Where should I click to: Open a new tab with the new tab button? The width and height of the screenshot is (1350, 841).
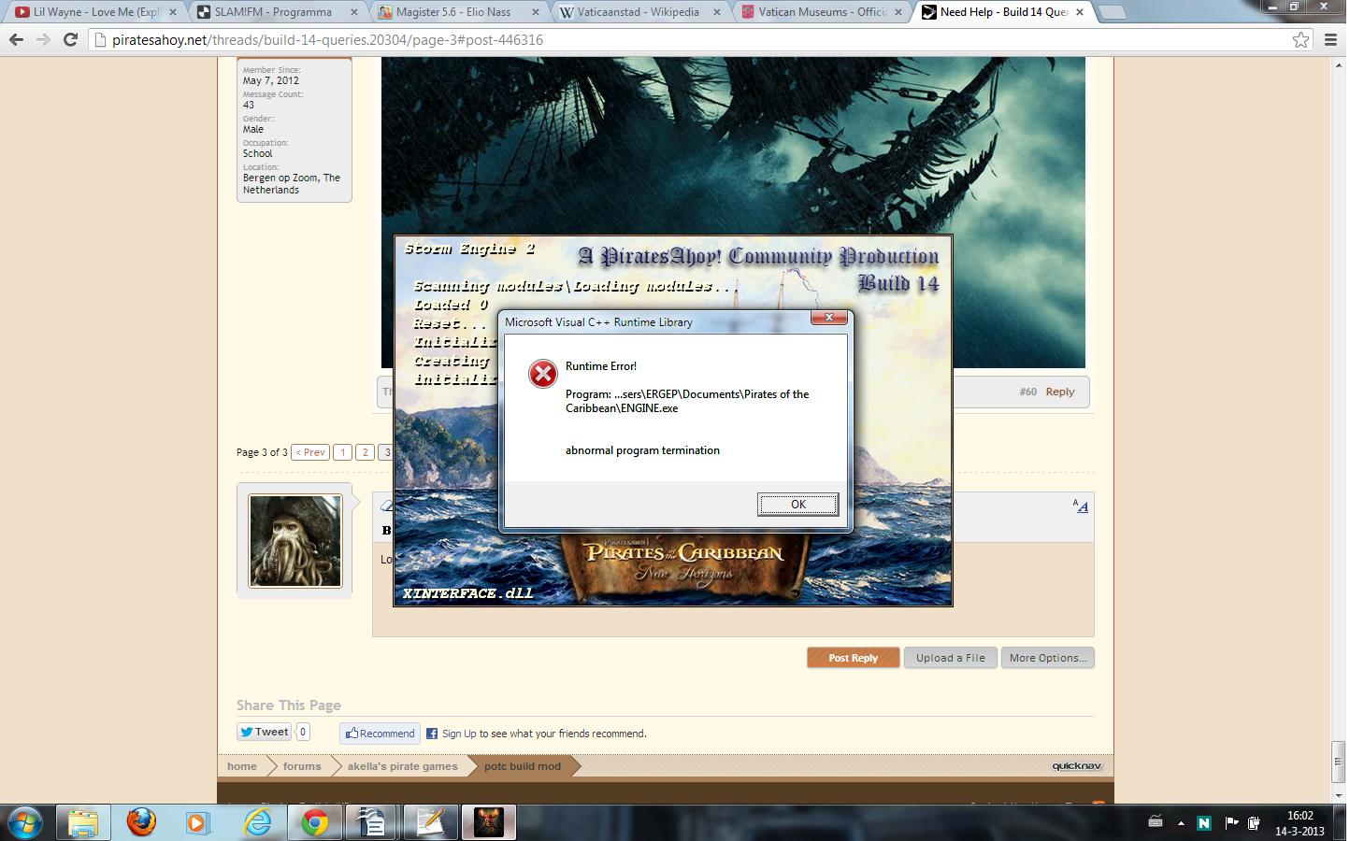(x=1112, y=12)
